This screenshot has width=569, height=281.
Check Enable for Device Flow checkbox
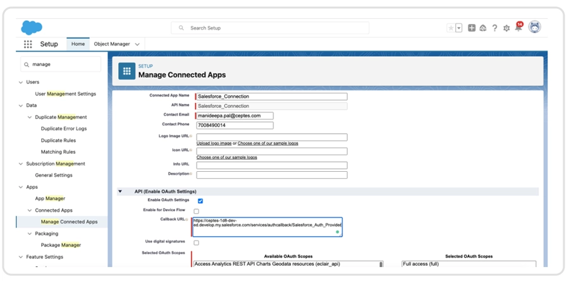point(196,211)
